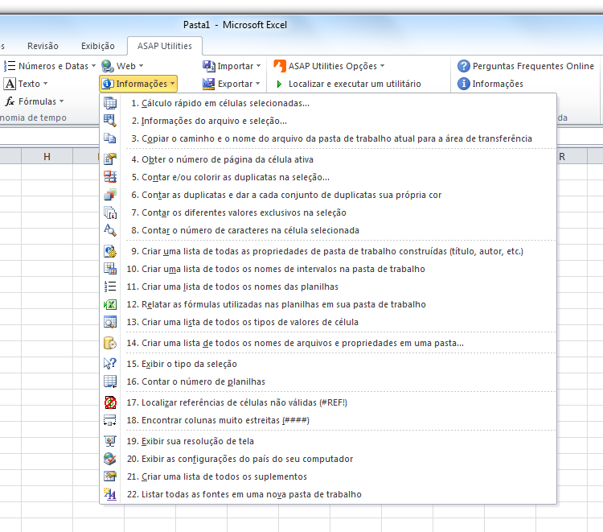
Task: Click the selection type cursor icon beside item 15
Action: (110, 364)
